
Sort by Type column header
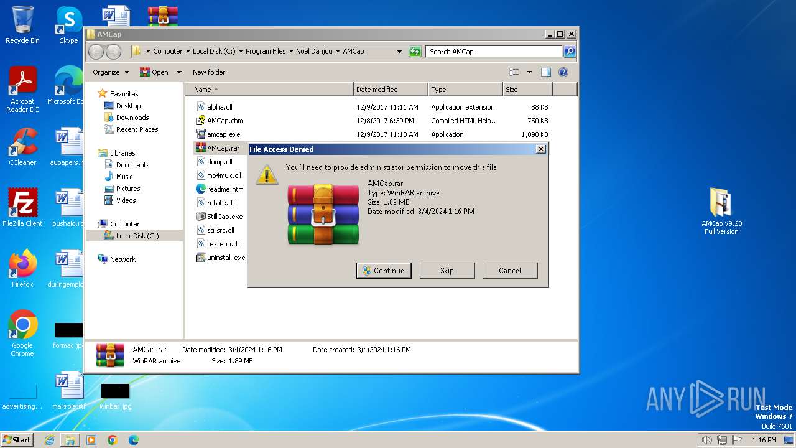pyautogui.click(x=465, y=90)
